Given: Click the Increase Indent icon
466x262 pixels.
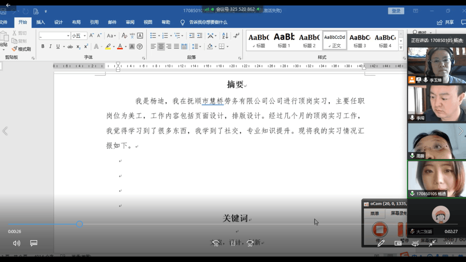Looking at the screenshot, I should pyautogui.click(x=200, y=36).
